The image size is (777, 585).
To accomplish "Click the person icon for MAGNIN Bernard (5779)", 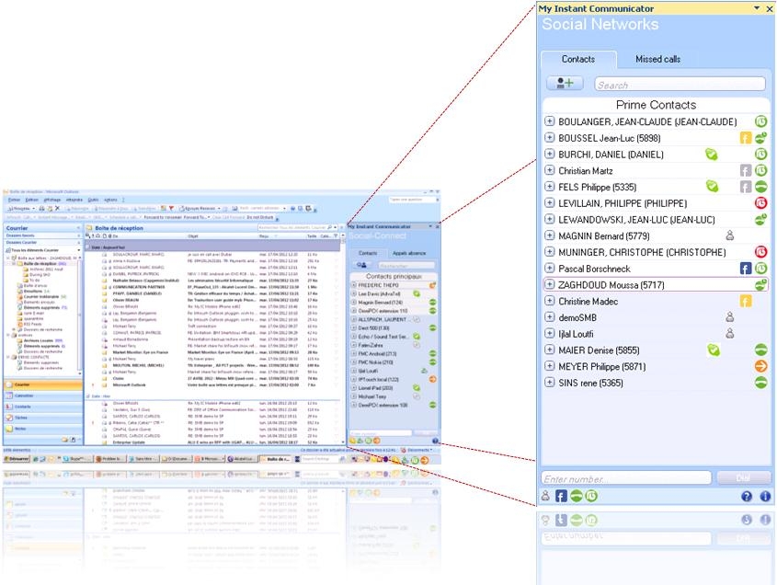I will point(730,235).
